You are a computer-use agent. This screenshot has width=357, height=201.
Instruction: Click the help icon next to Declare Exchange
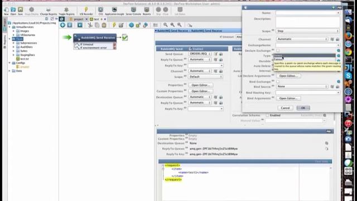coord(339,51)
